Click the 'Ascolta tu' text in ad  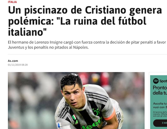click(x=160, y=103)
